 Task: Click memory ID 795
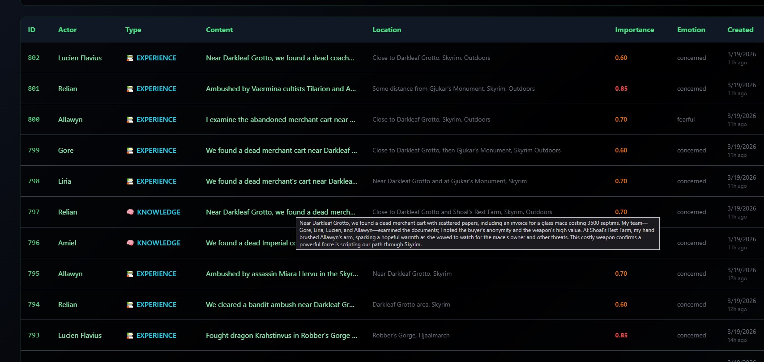pyautogui.click(x=34, y=274)
